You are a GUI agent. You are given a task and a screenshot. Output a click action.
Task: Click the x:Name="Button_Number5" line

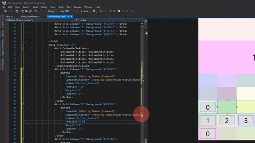82,118
